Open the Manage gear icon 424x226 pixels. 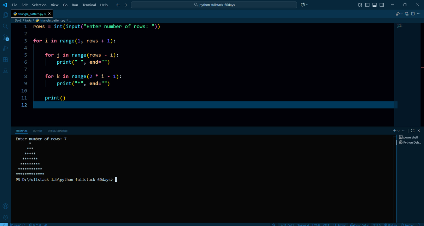pyautogui.click(x=5, y=217)
